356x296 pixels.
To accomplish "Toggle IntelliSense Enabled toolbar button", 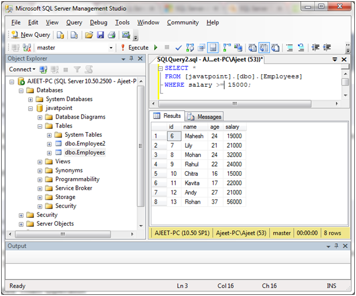I will point(213,48).
